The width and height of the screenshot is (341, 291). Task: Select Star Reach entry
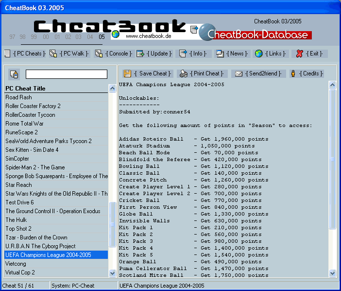pyautogui.click(x=56, y=185)
